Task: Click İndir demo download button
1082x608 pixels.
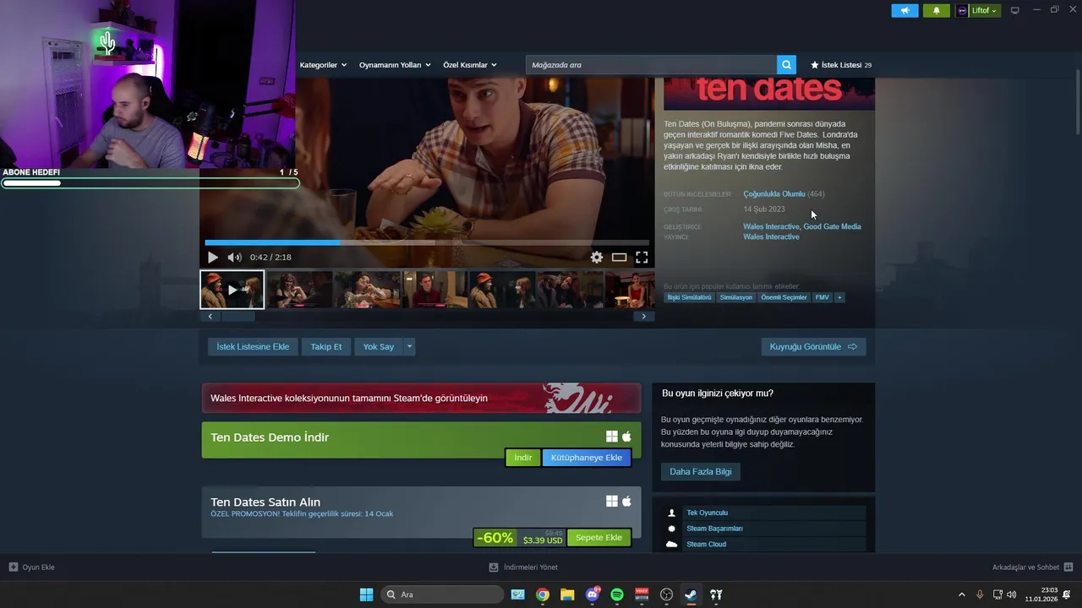Action: point(523,458)
